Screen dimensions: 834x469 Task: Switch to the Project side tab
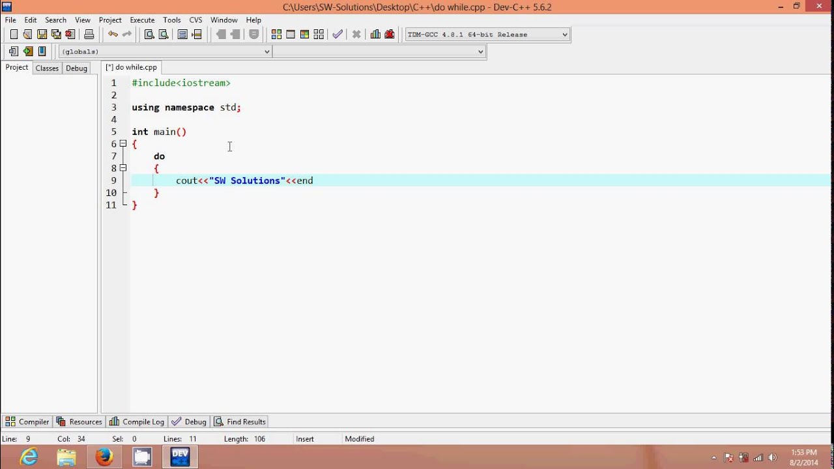[17, 67]
